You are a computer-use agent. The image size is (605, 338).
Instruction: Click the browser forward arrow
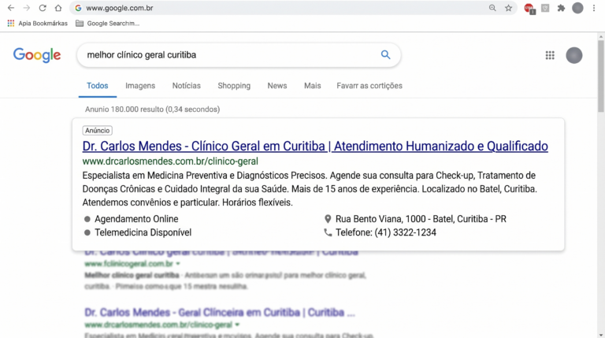[x=26, y=8]
